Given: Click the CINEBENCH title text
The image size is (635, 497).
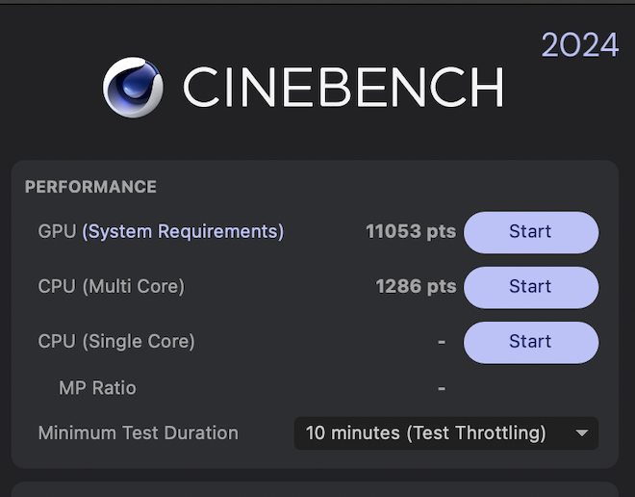Looking at the screenshot, I should point(343,87).
